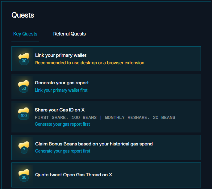Select the Link your primary wallet quest
Image resolution: width=212 pixels, height=189 pixels.
[61, 55]
